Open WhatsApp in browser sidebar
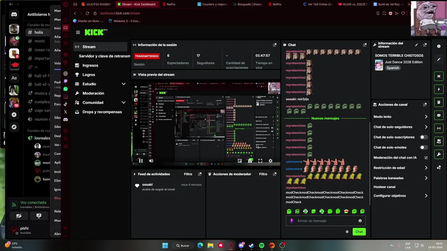Screen dimensions: 447x251 pyautogui.click(x=65, y=89)
